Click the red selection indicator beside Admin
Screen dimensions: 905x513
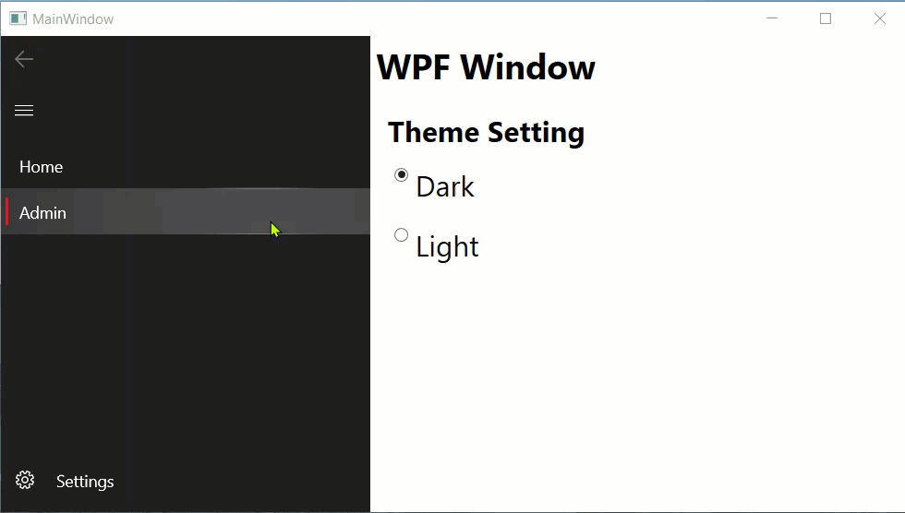[x=7, y=211]
